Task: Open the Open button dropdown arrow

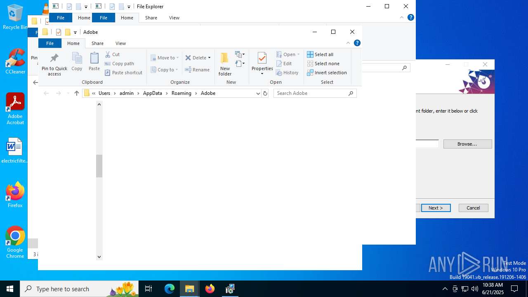Action: (x=298, y=54)
